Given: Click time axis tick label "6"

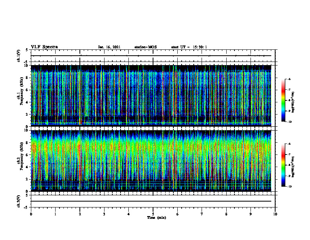Looking at the screenshot, I should click(x=178, y=214).
